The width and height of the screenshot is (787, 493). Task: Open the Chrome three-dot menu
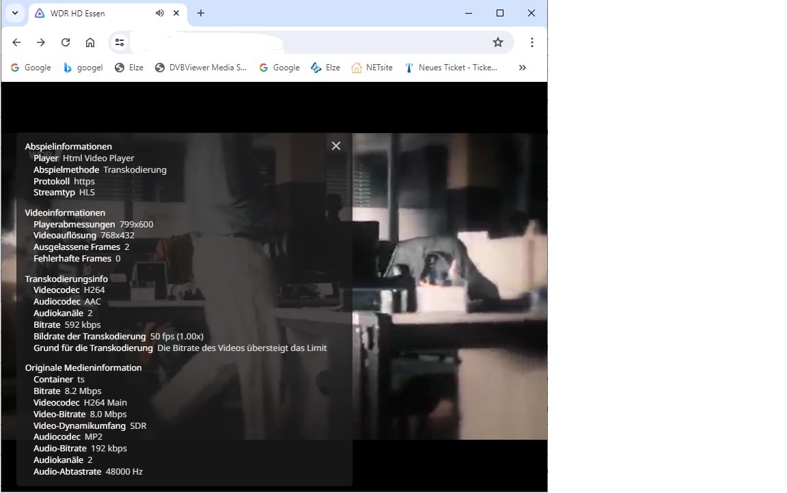click(x=532, y=42)
